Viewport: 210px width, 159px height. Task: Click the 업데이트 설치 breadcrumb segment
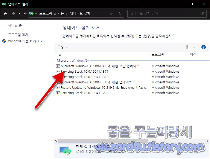[x=80, y=13]
